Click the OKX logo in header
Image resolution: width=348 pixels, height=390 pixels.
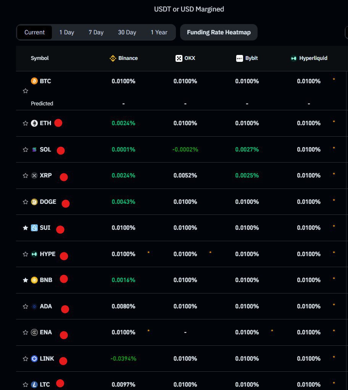point(179,58)
